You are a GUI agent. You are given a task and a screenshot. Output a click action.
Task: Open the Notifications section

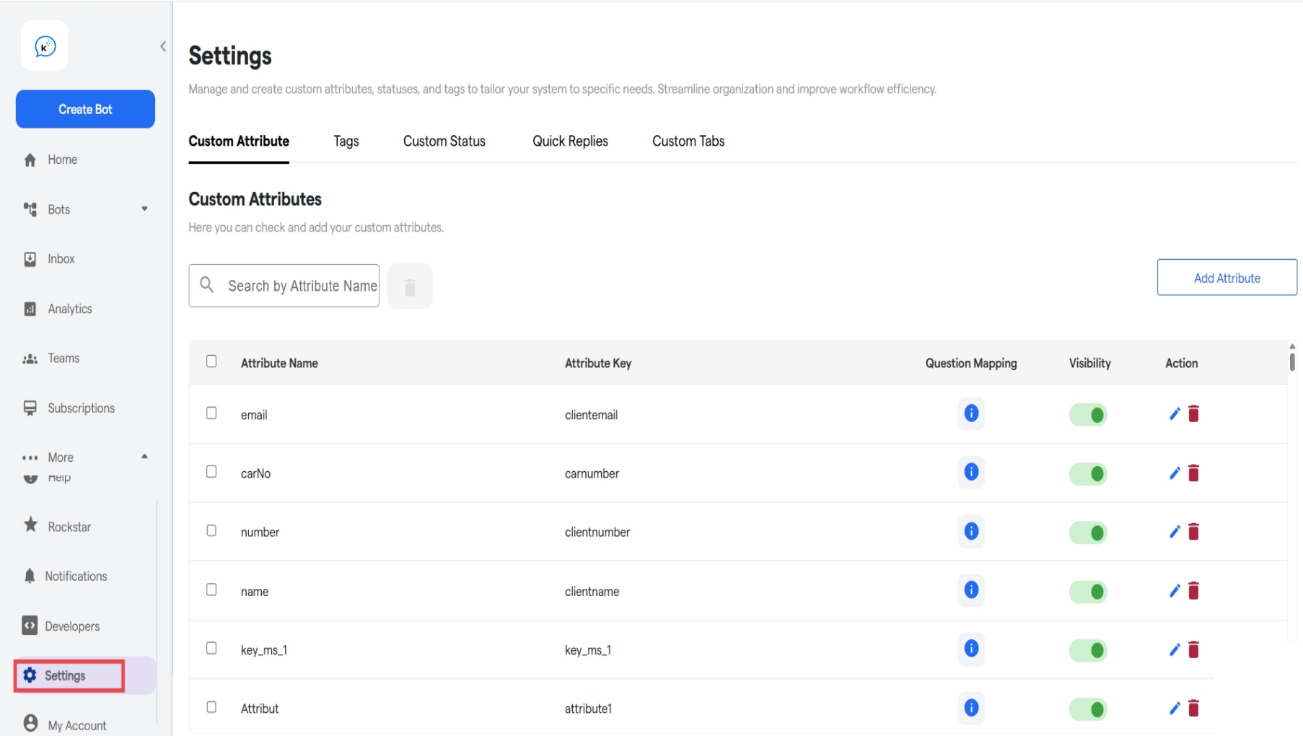74,576
